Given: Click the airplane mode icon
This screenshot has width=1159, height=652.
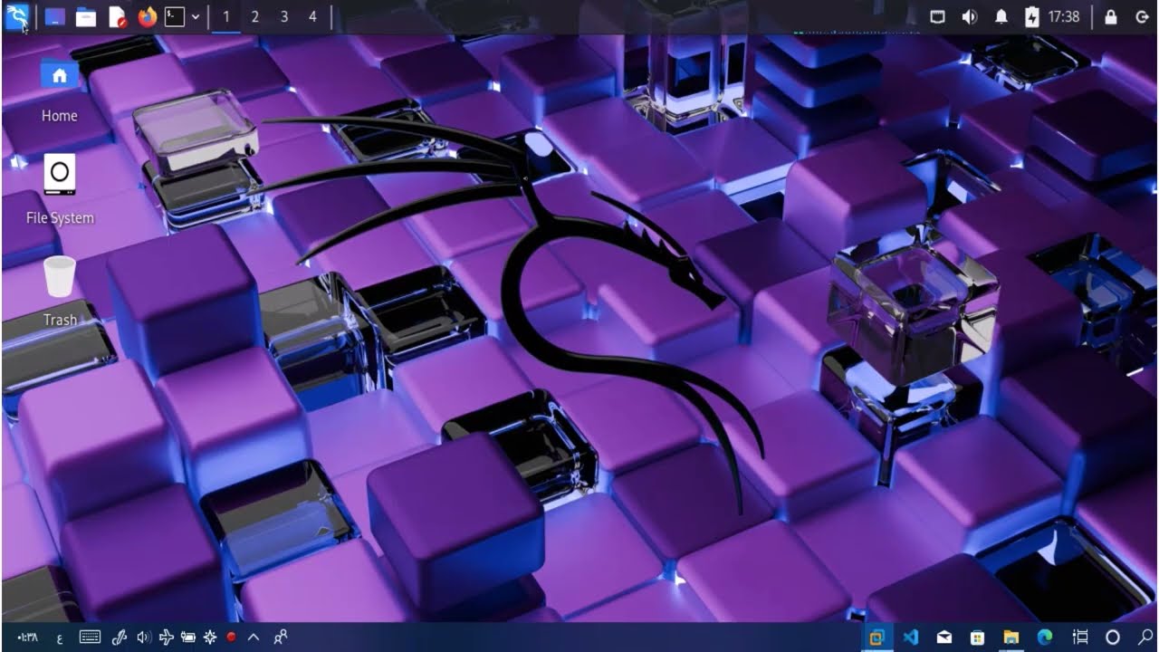Looking at the screenshot, I should pos(167,638).
